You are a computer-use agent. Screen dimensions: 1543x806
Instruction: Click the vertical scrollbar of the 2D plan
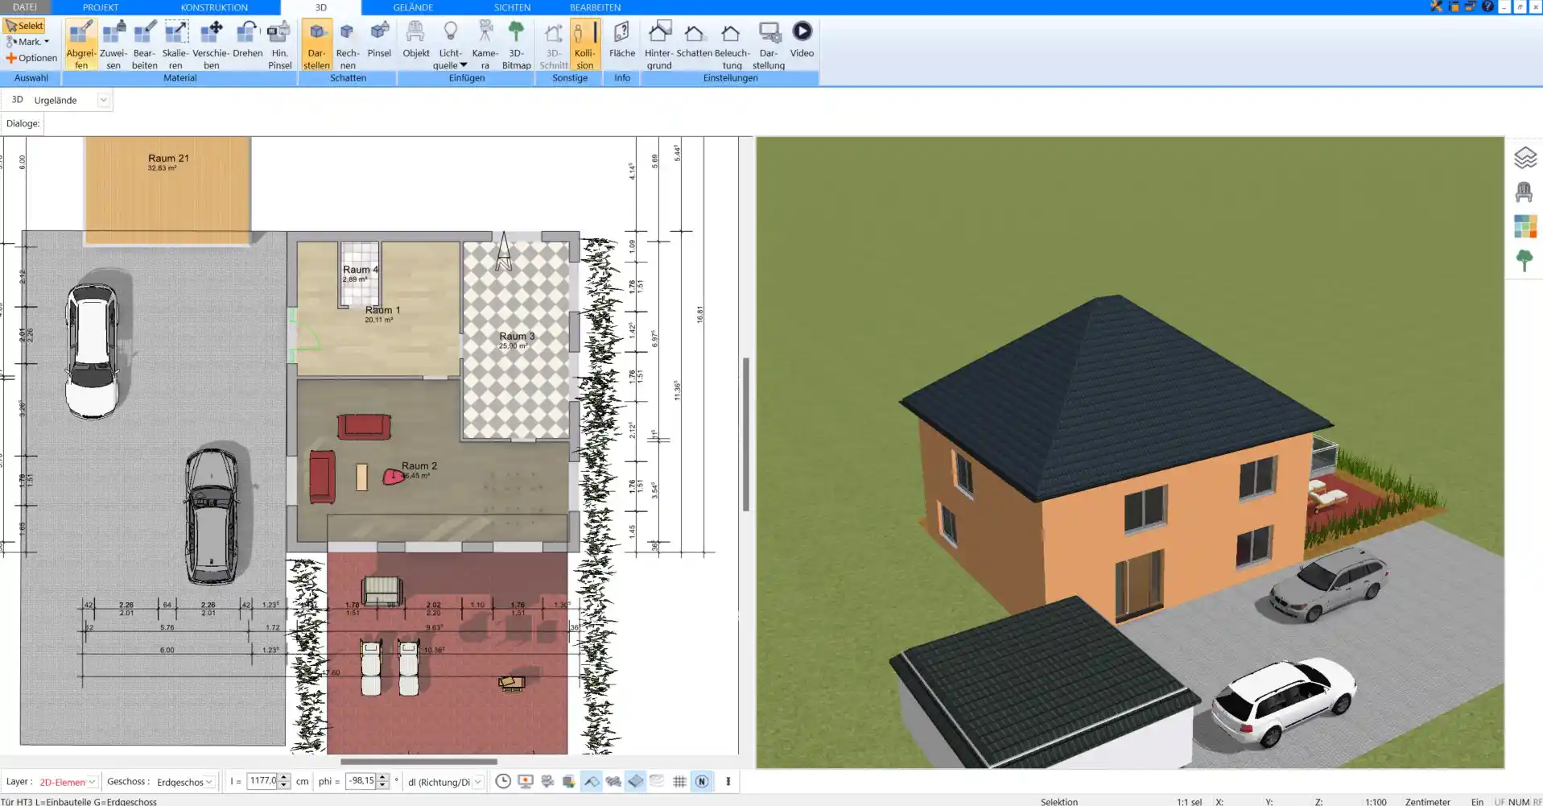pyautogui.click(x=746, y=435)
